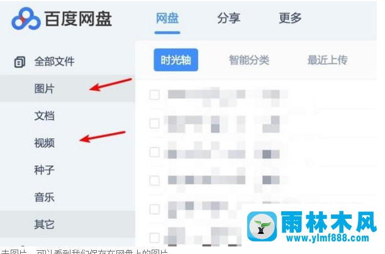
Task: Click the 全部文件 files icon
Action: coord(20,62)
